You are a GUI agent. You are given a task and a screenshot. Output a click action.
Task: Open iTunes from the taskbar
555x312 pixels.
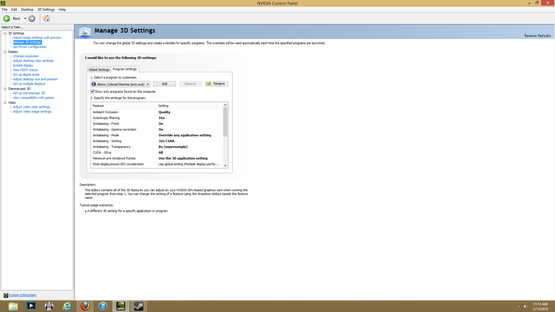coord(103,306)
